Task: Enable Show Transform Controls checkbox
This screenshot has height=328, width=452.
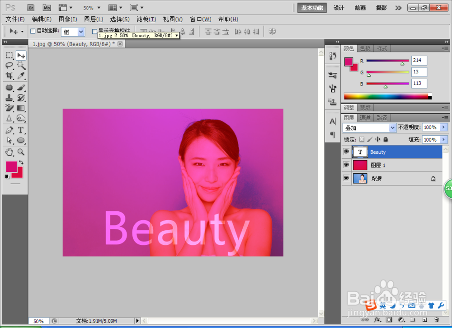Action: (94, 31)
